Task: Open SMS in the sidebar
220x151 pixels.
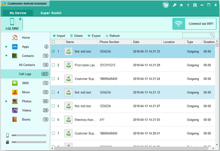Action: (25, 83)
